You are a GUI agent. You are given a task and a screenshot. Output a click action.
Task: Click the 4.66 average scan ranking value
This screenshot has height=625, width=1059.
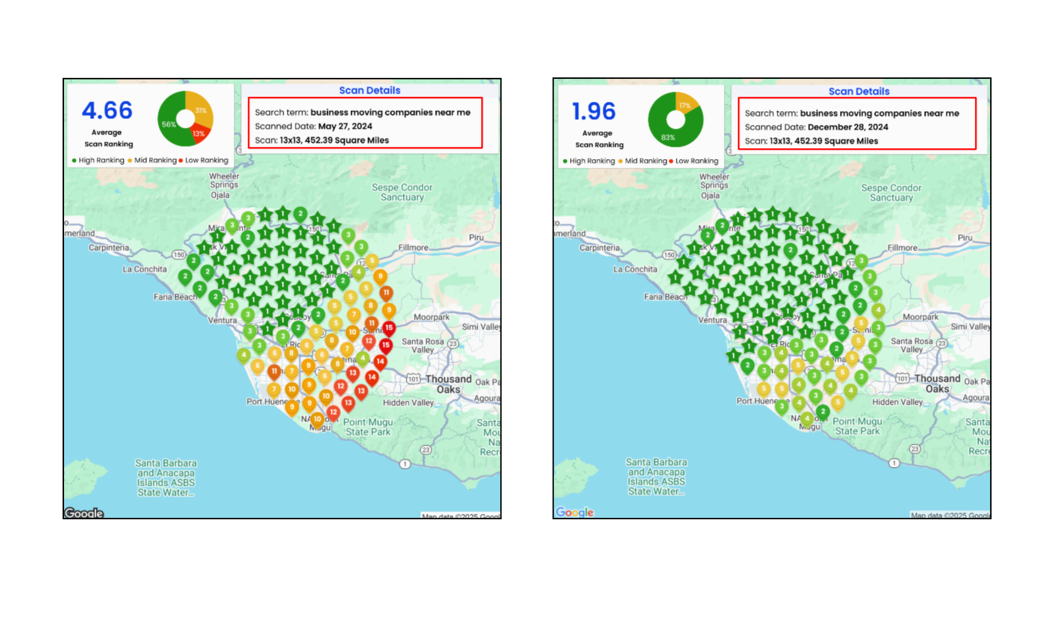(x=107, y=111)
